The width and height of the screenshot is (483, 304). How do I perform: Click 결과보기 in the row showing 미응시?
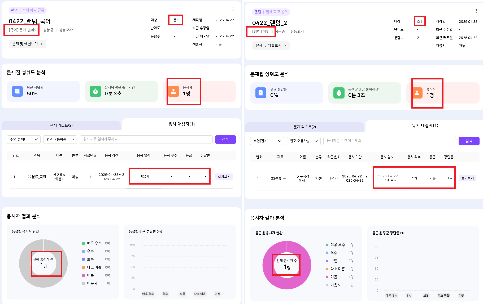(224, 177)
